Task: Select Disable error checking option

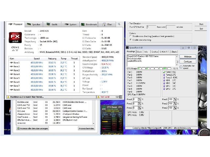Action: (131, 36)
